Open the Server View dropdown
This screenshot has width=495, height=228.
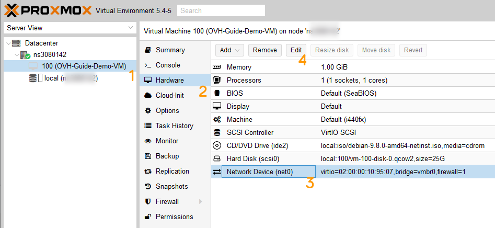(x=131, y=28)
